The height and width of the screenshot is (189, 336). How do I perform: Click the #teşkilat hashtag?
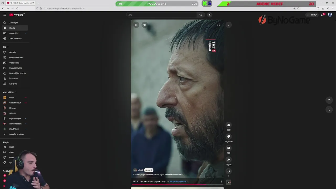click(168, 175)
